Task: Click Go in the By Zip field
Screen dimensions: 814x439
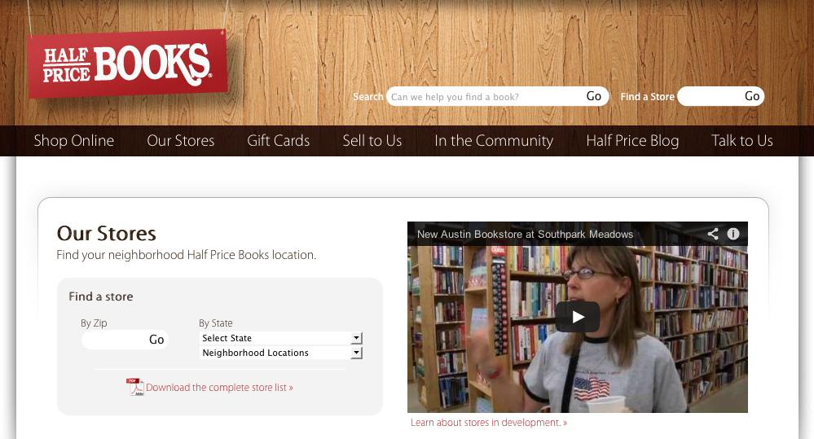Action: pyautogui.click(x=156, y=340)
